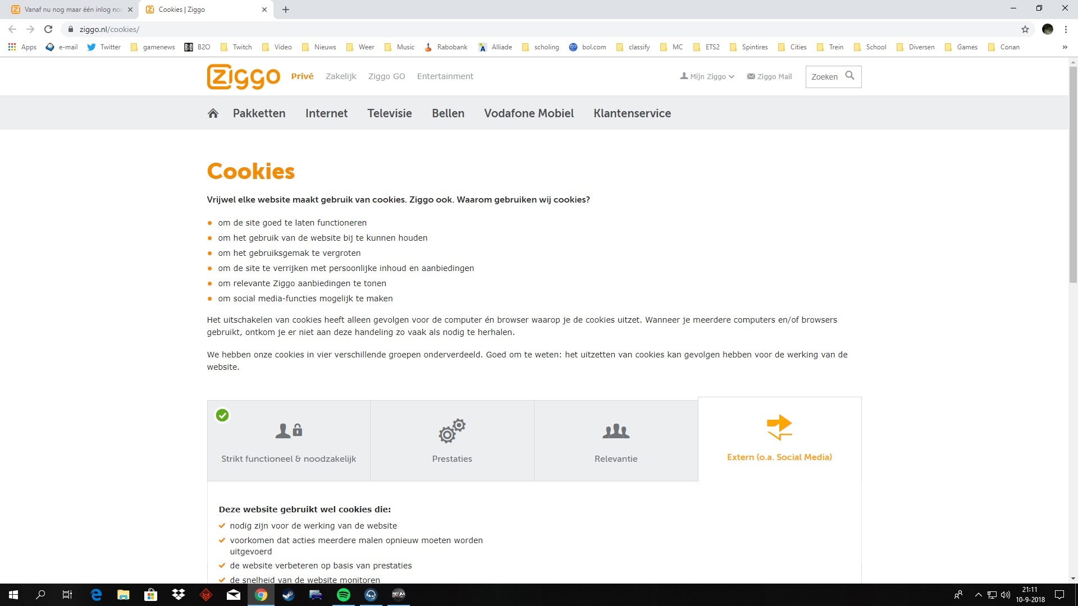Click the Zoeken search field
This screenshot has width=1078, height=606.
[824, 76]
